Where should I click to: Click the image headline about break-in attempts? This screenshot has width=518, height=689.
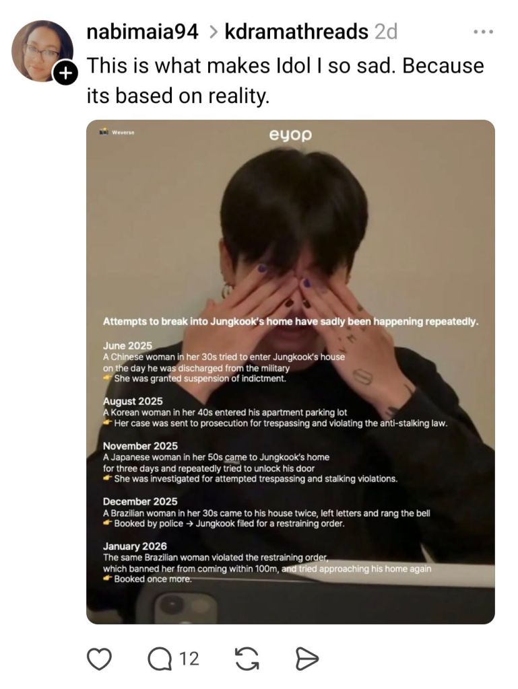(x=291, y=321)
